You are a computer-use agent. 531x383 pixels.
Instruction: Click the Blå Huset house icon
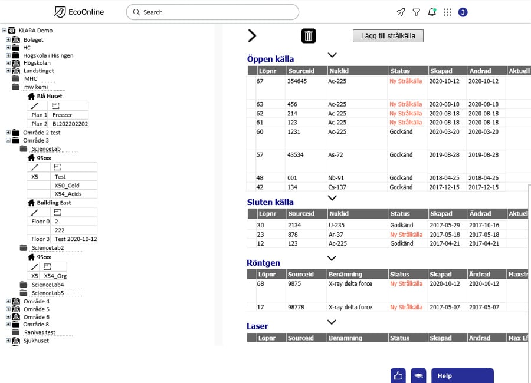click(31, 97)
